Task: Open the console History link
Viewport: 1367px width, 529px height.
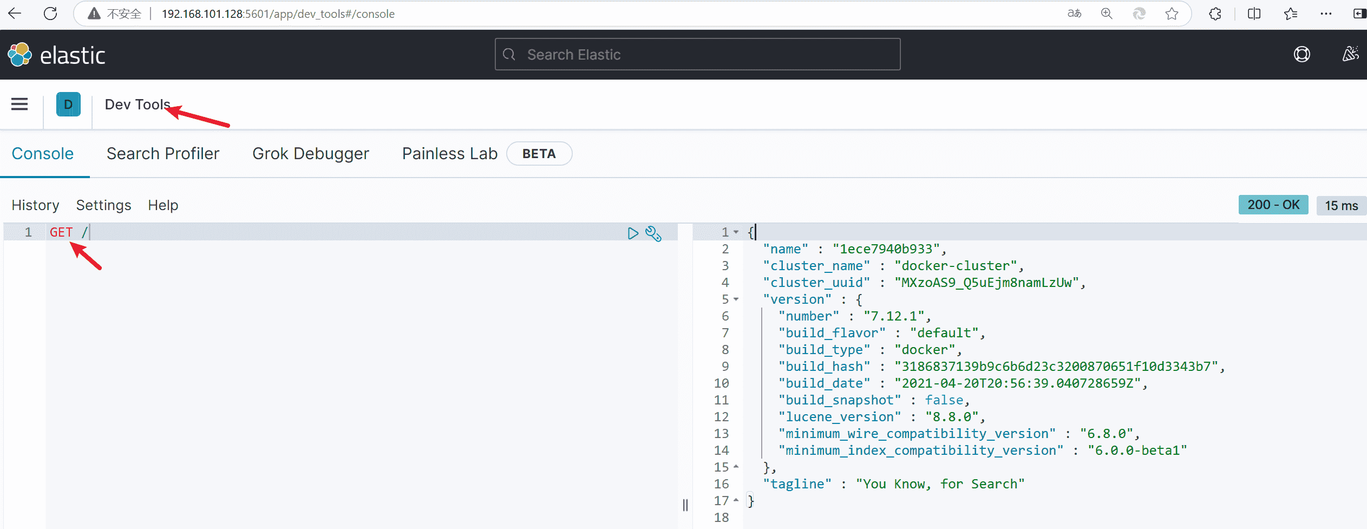Action: 35,205
